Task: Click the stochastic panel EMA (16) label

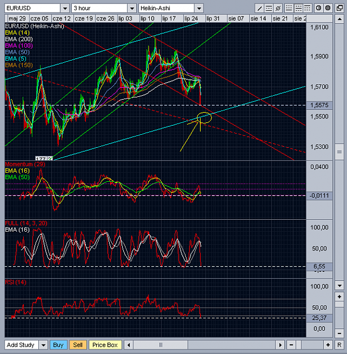Action: pos(17,230)
